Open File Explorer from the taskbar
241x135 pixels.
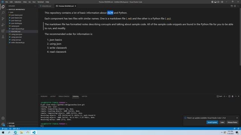(x=21, y=132)
